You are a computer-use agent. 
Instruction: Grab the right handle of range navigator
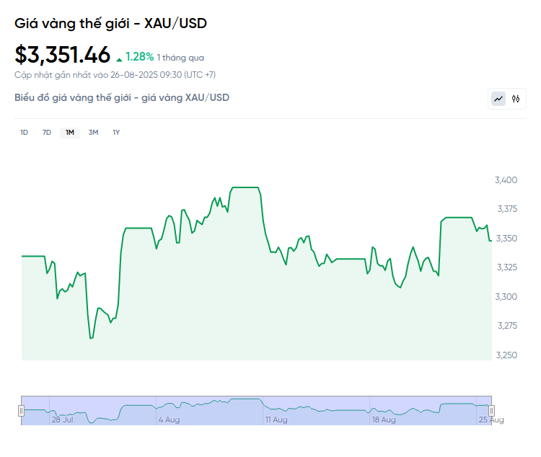coord(492,411)
